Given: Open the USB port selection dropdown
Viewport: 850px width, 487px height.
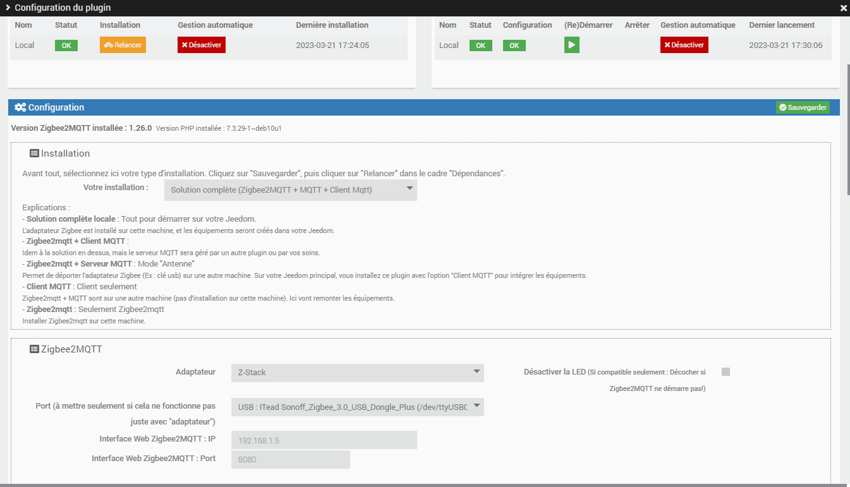Looking at the screenshot, I should coord(358,407).
